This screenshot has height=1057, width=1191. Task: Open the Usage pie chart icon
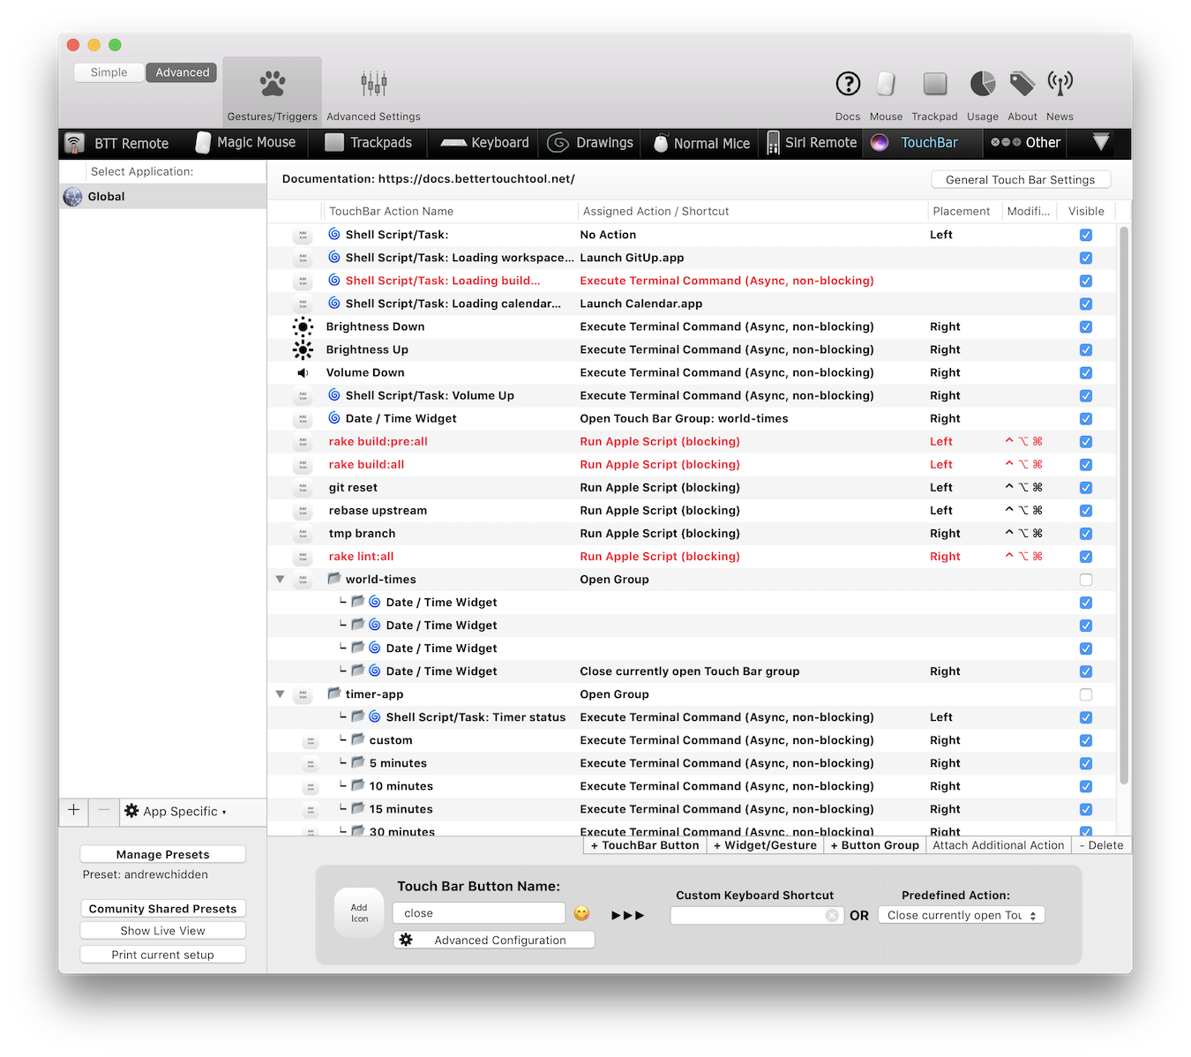tap(983, 84)
